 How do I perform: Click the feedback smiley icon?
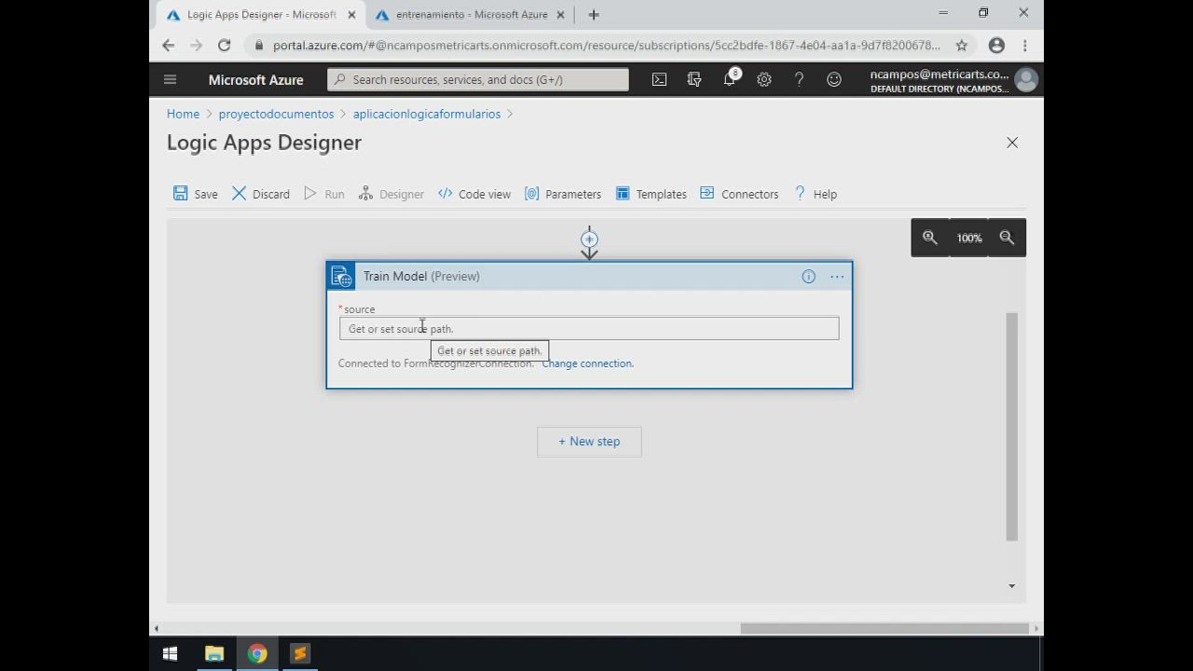coord(834,80)
